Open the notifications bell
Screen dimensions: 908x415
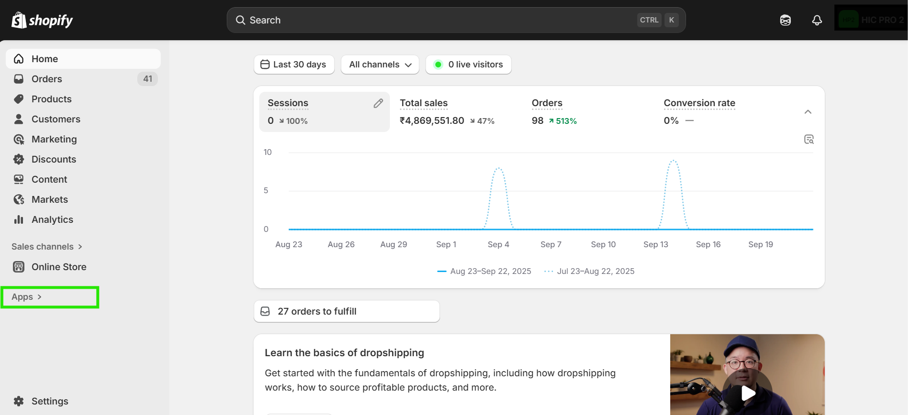[817, 20]
